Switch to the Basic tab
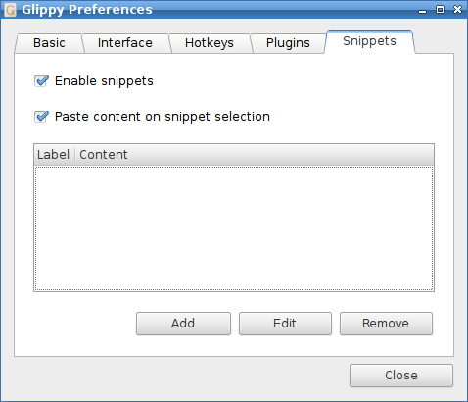 click(49, 43)
